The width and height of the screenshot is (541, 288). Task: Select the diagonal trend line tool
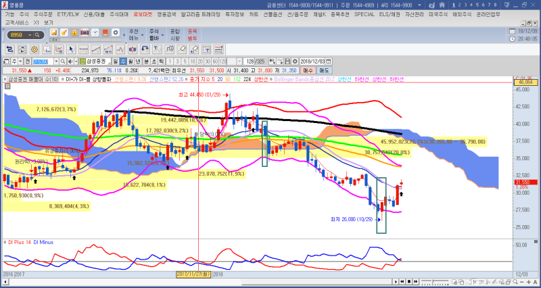(x=95, y=49)
